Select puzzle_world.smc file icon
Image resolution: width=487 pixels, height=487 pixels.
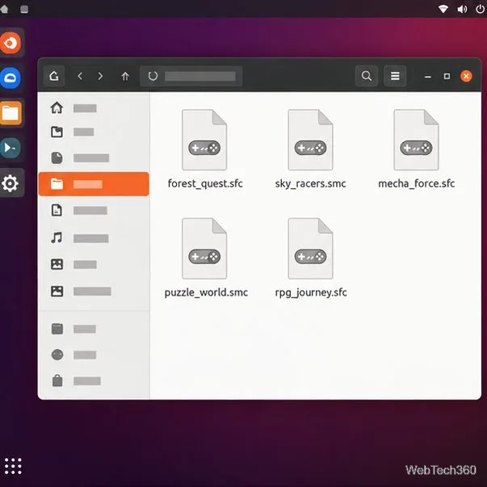204,249
